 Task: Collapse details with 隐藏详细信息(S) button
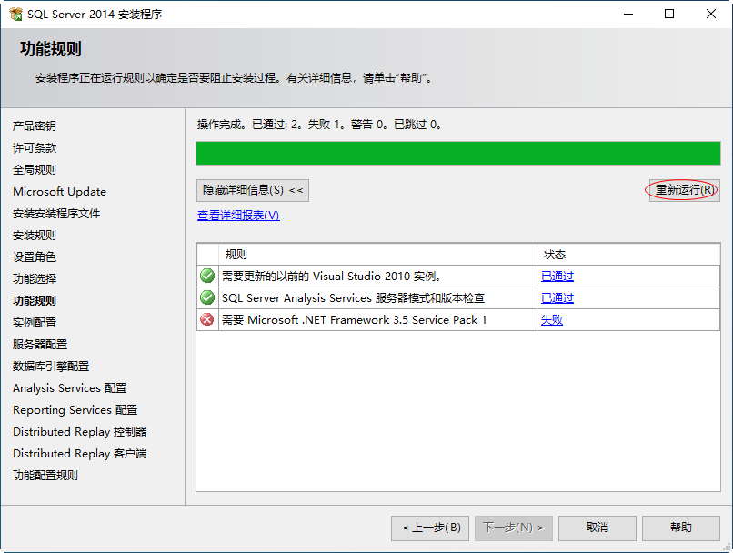[253, 190]
